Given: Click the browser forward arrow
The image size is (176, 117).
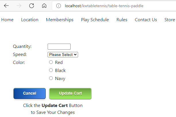Looking at the screenshot, I should click(x=19, y=6).
